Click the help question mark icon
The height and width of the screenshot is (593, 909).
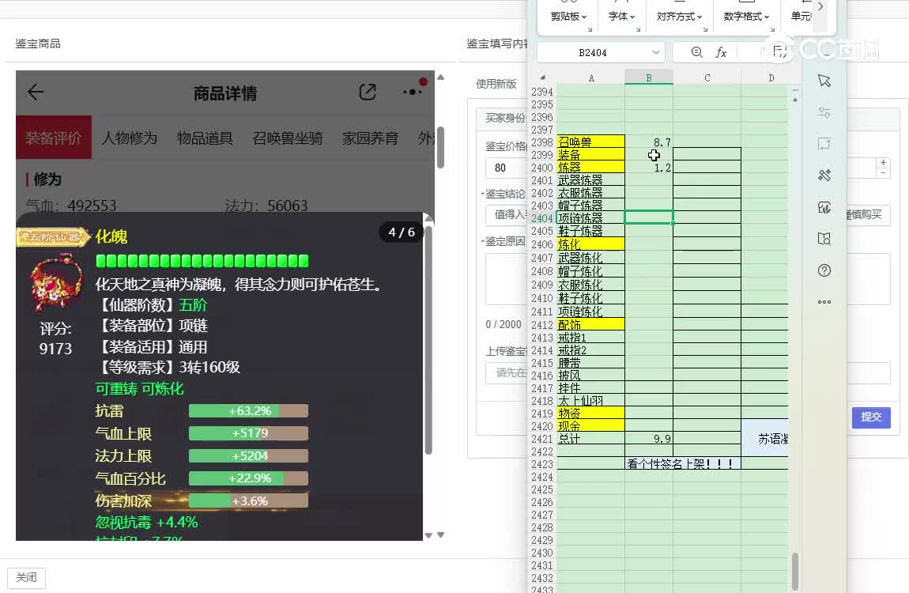(x=824, y=270)
